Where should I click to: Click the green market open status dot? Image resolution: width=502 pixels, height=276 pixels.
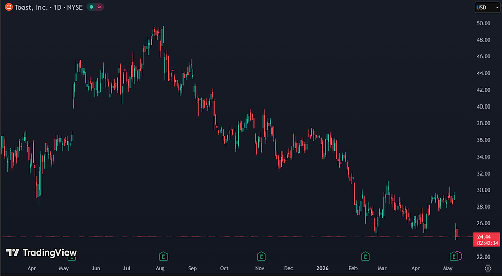tap(92, 7)
